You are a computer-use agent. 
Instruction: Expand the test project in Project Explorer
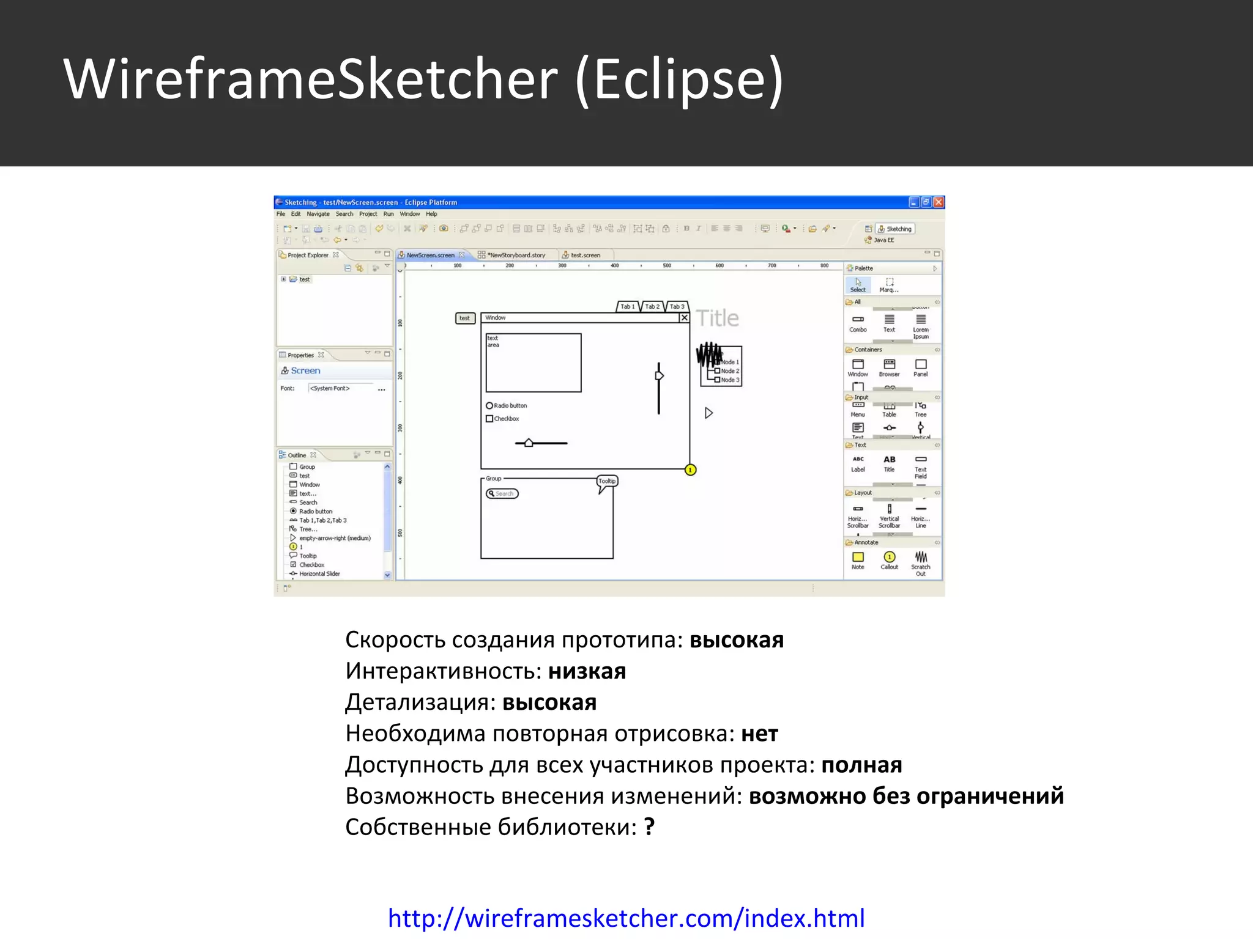point(283,279)
